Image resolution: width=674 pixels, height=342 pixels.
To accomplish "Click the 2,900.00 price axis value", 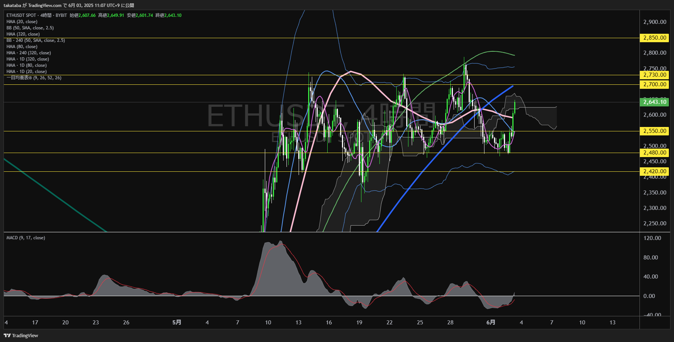I will click(655, 22).
